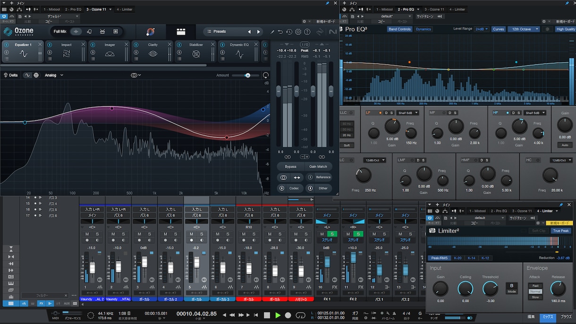Screen dimensions: 576x324
Task: Toggle Delta listening in Ozone equalizer
Action: point(11,75)
